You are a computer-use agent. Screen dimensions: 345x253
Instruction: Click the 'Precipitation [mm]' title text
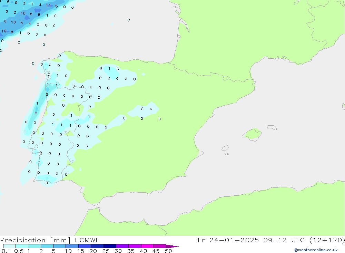pos(35,240)
